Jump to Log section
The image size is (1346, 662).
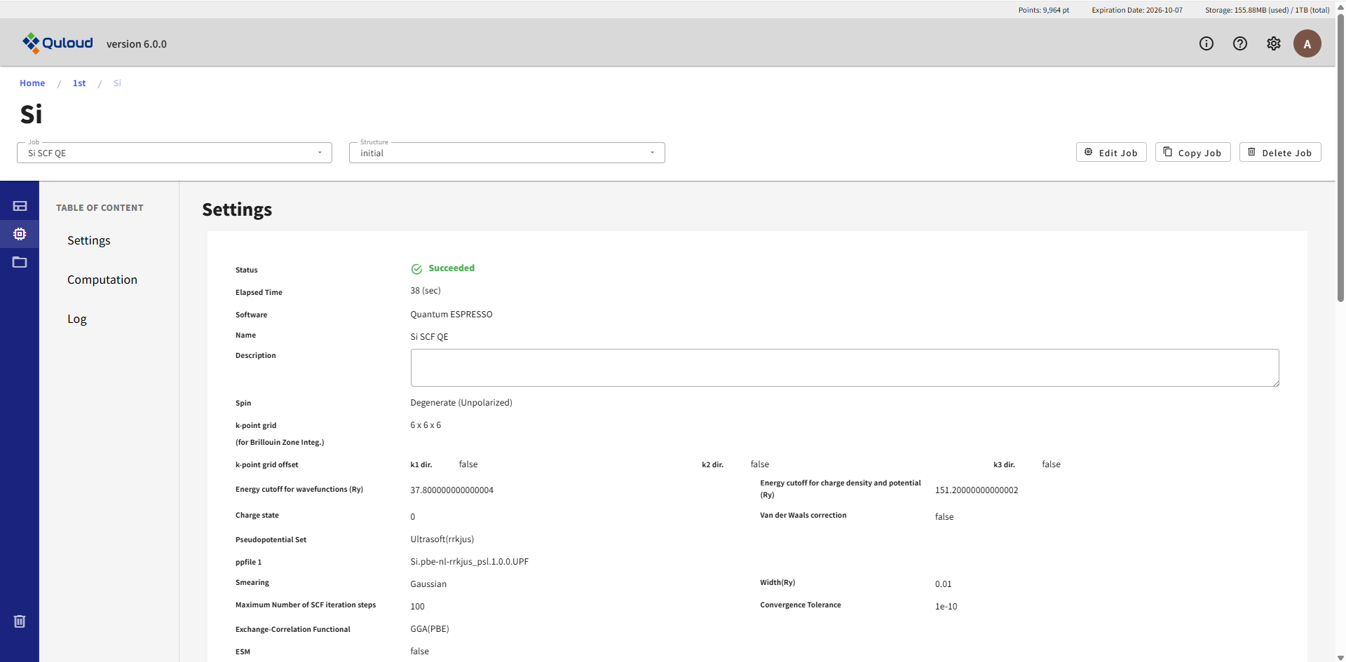click(x=77, y=319)
